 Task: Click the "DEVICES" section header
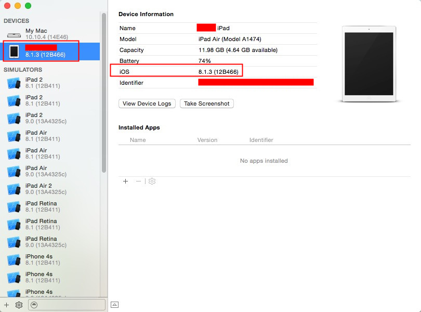pyautogui.click(x=17, y=21)
